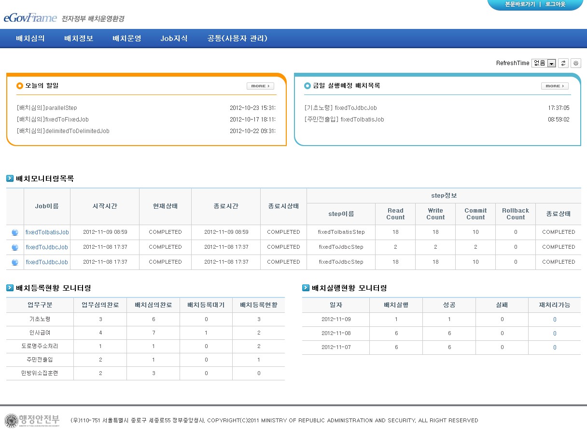Open the fixedToIbatisJob link in monitoring table
Image resolution: width=587 pixels, height=430 pixels.
coord(47,232)
